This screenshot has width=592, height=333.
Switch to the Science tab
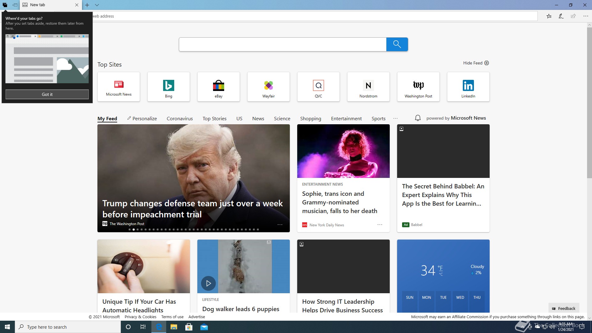pos(282,119)
